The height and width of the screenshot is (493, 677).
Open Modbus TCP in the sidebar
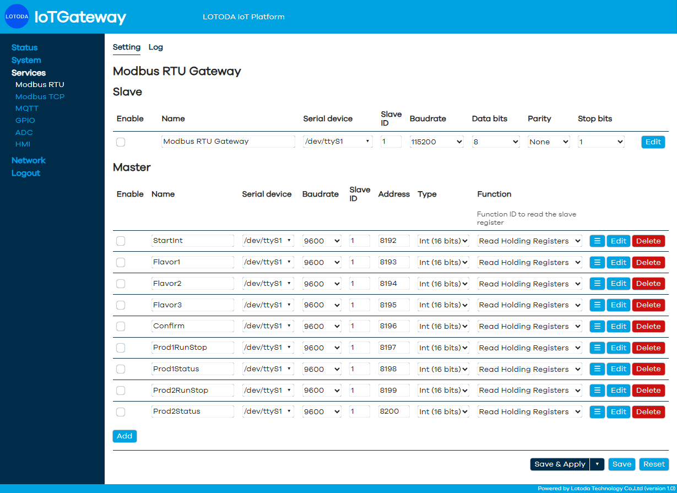point(40,96)
